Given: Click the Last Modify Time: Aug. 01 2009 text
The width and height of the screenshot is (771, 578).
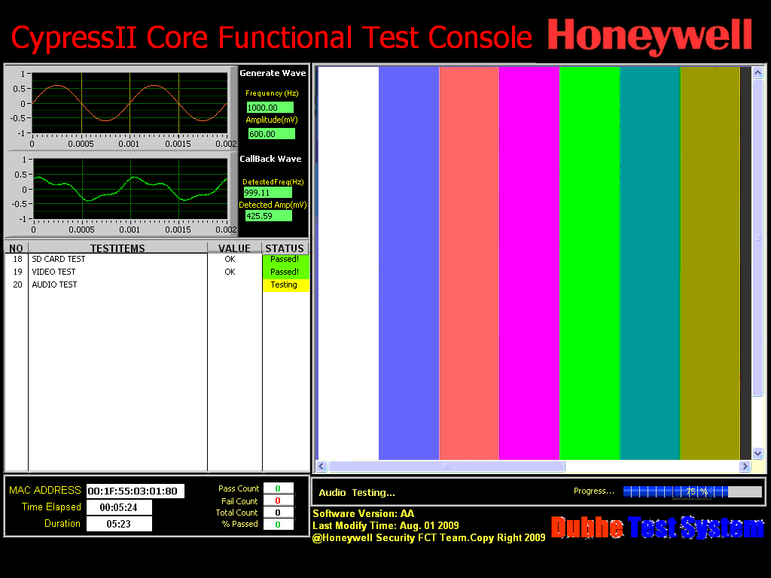Looking at the screenshot, I should 386,526.
